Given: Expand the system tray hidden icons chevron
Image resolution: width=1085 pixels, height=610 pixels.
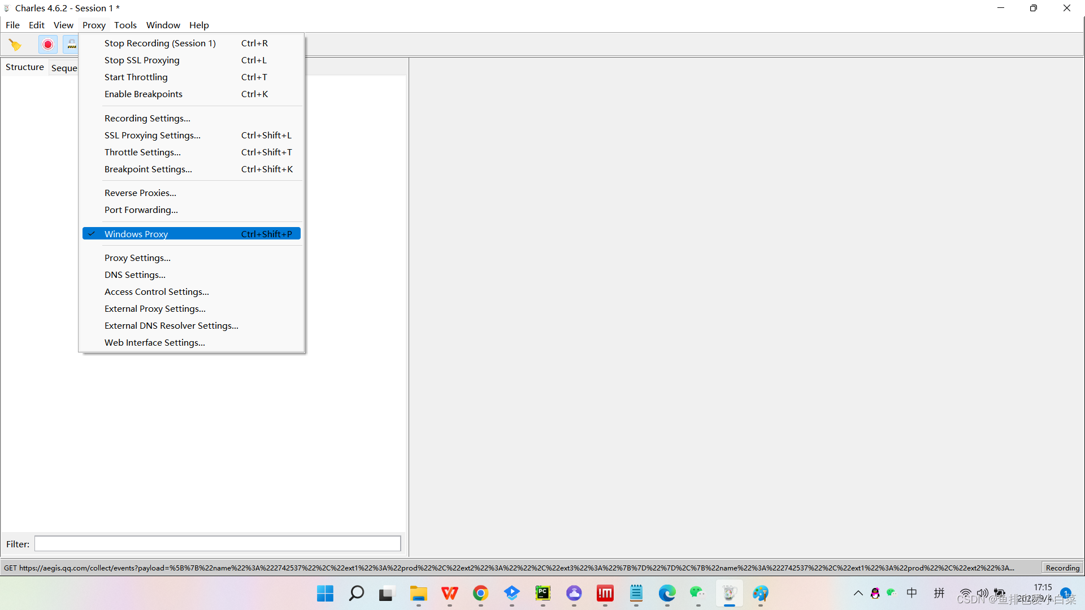Looking at the screenshot, I should click(x=858, y=593).
